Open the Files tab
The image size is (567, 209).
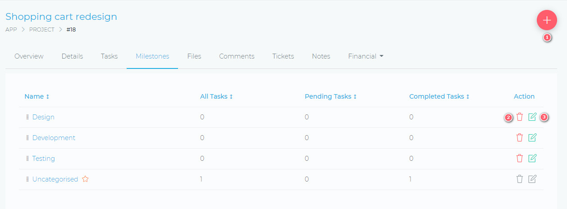pos(194,56)
